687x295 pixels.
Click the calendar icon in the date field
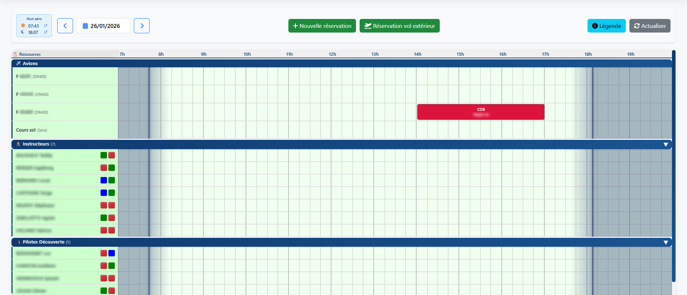coord(85,26)
